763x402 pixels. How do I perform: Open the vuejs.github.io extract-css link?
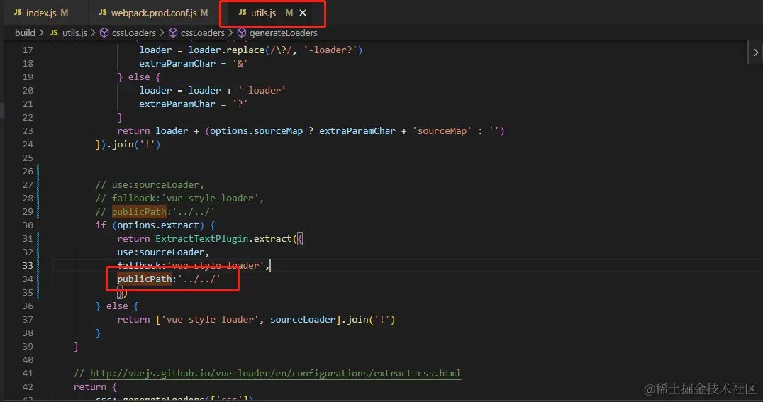tap(275, 373)
